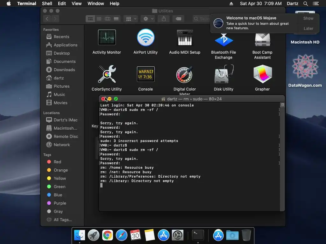This screenshot has height=244, width=326.
Task: Open Grapher app icon
Action: coord(262,74)
